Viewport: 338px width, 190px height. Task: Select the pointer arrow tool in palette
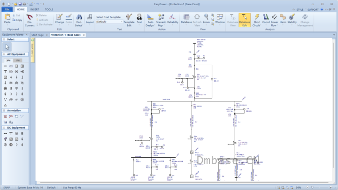7,47
